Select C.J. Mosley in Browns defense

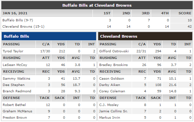click(109, 105)
